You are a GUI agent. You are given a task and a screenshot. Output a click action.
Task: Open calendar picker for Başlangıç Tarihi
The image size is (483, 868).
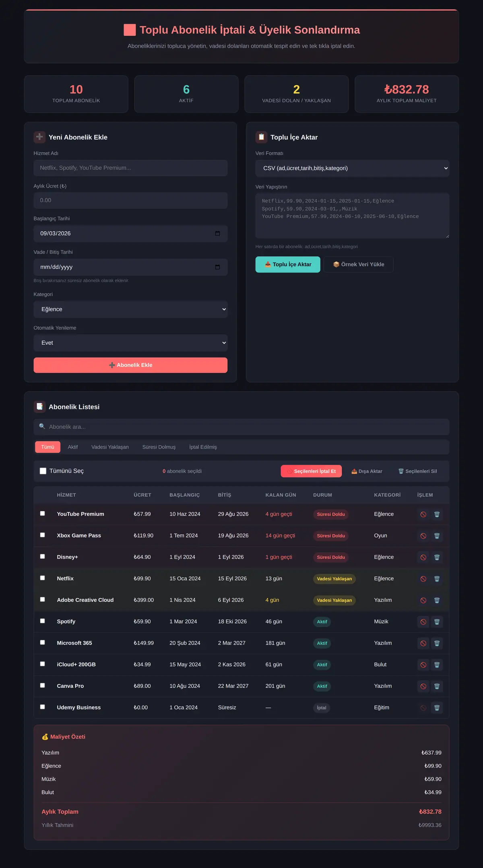point(217,234)
